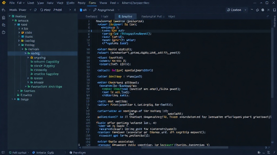Screen dimensions: 277x155
Task: Open the underlined Doms menu
Action: tap(93, 3)
